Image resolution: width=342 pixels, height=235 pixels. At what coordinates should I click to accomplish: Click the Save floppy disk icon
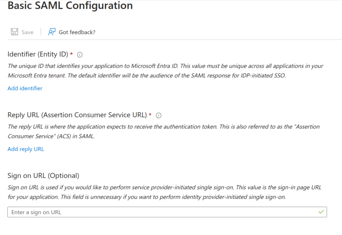pos(15,32)
